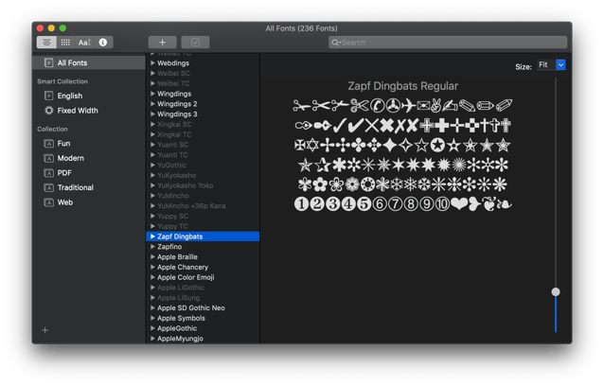Expand the Apple Braille family
Viewport: 604px width, 386px height.
[152, 256]
